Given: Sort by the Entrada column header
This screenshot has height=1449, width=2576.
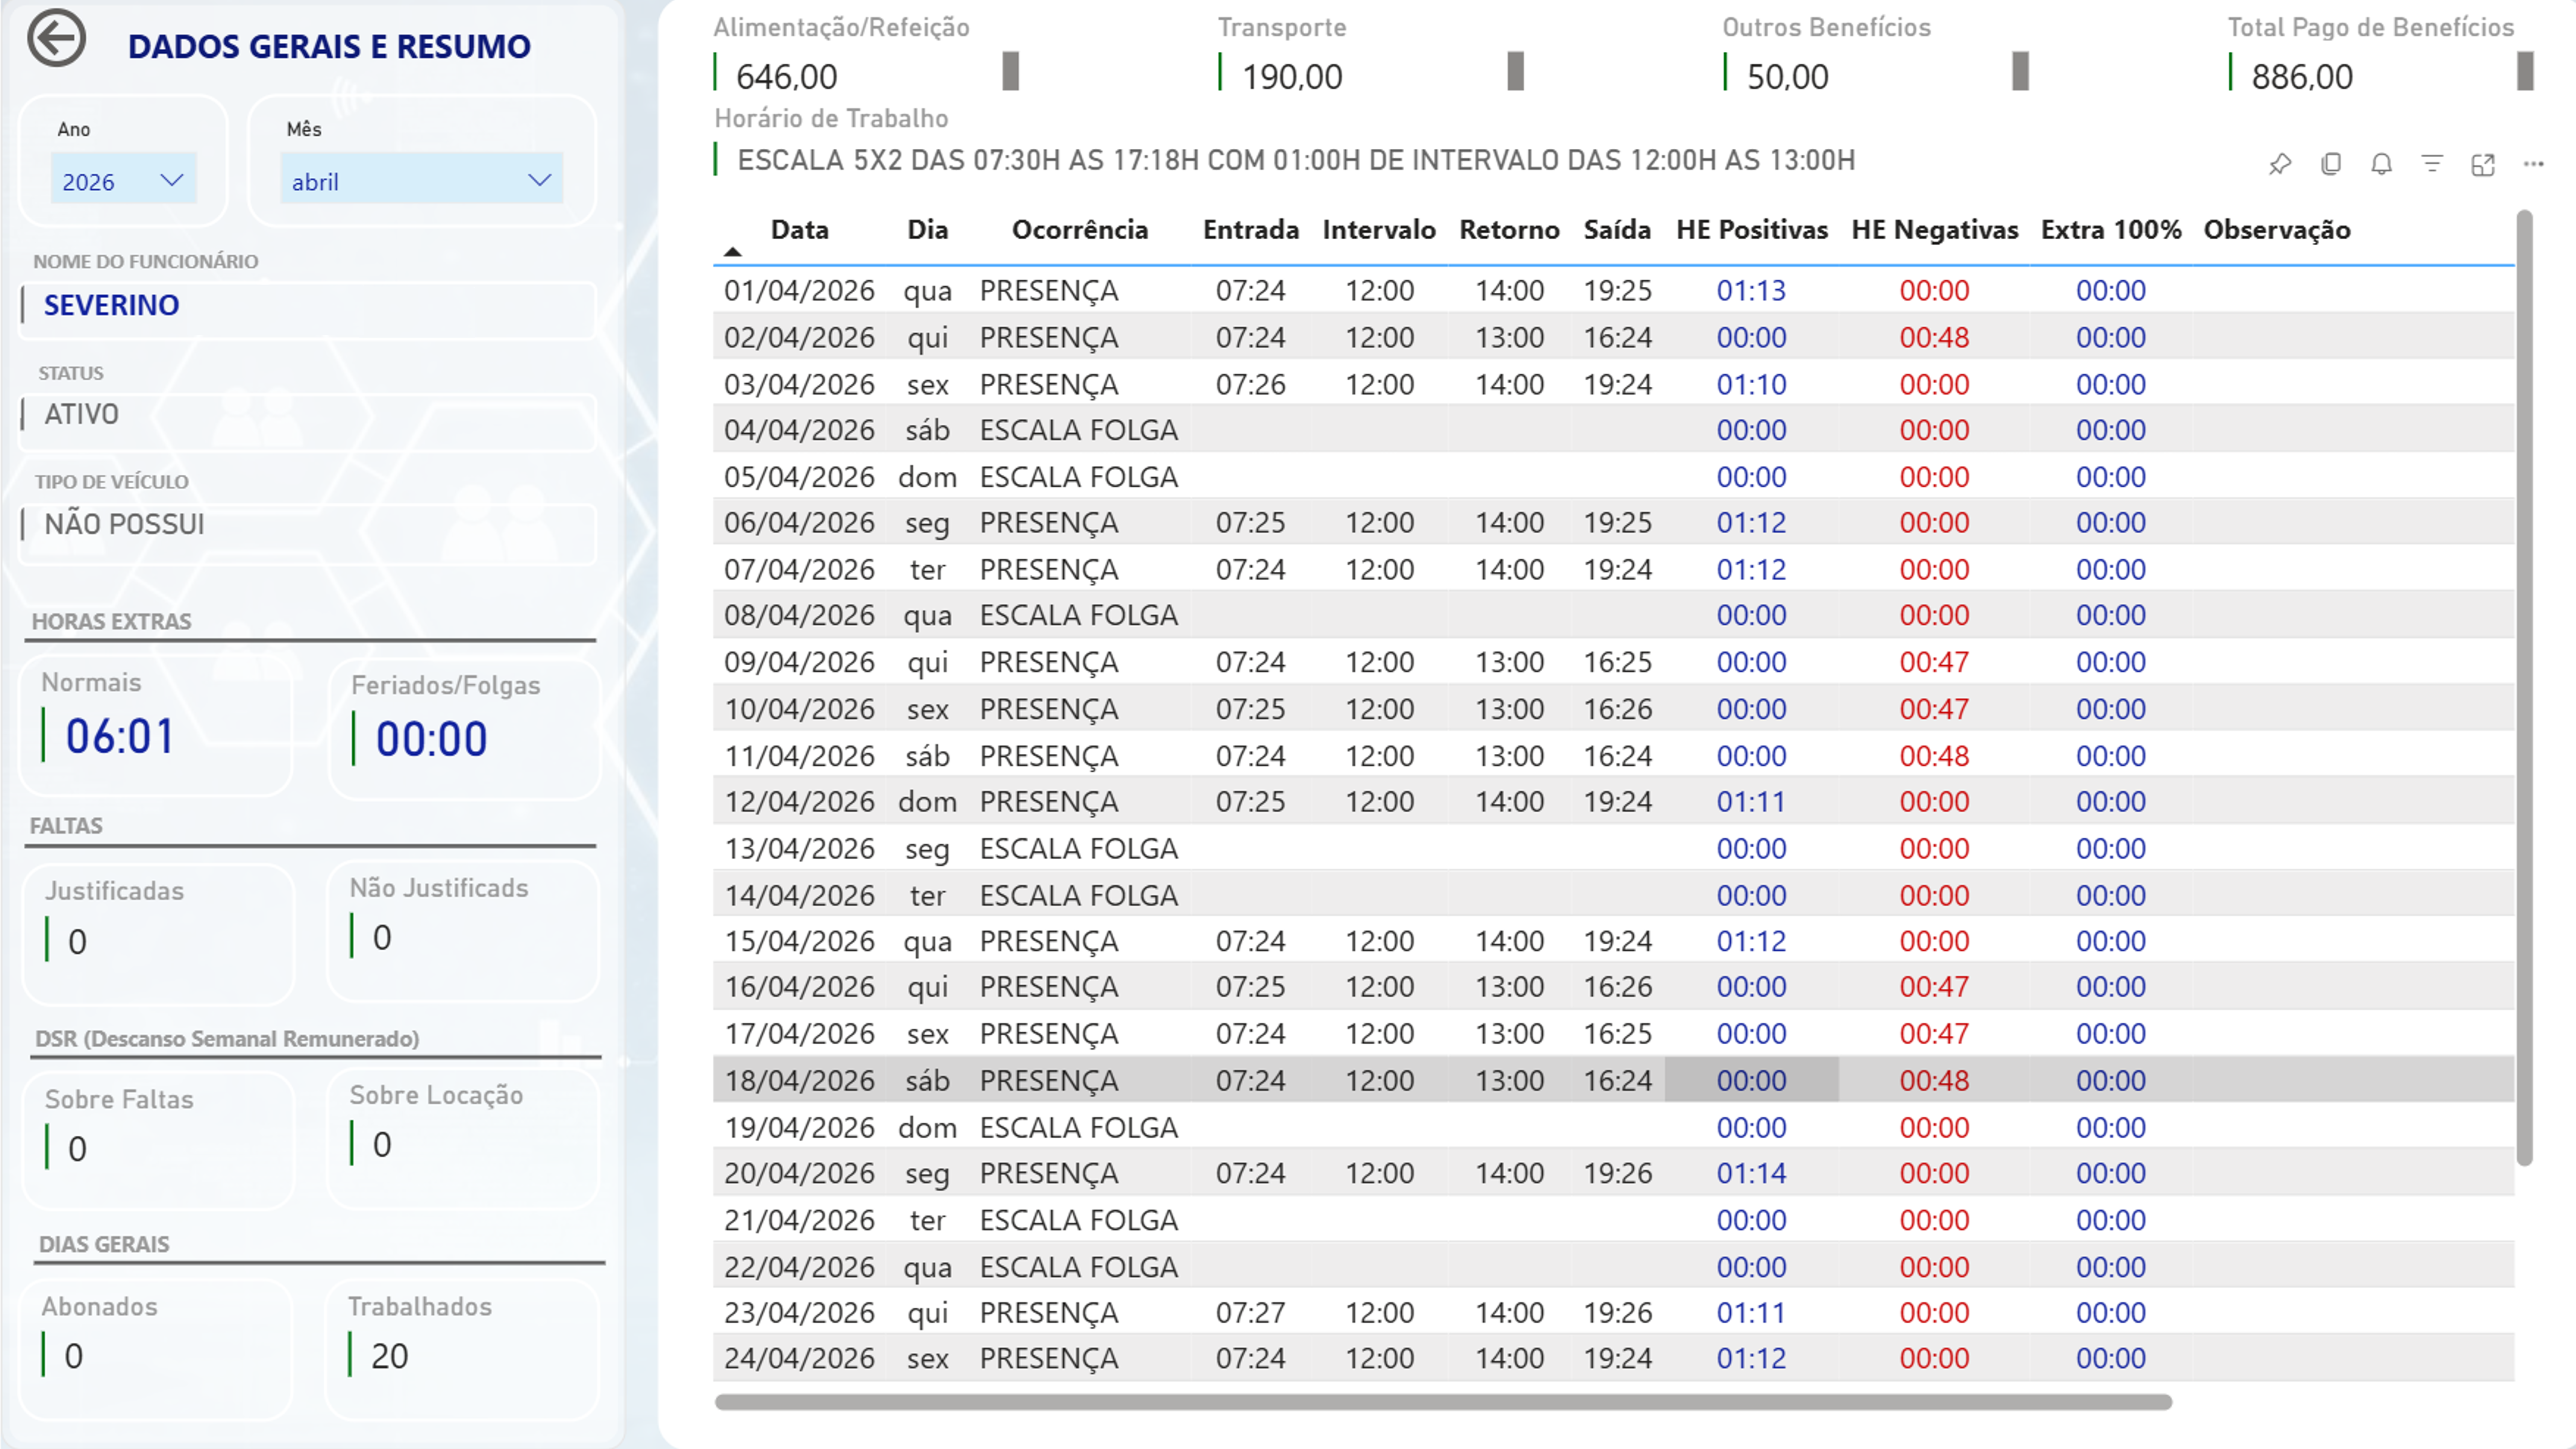Looking at the screenshot, I should point(1250,230).
